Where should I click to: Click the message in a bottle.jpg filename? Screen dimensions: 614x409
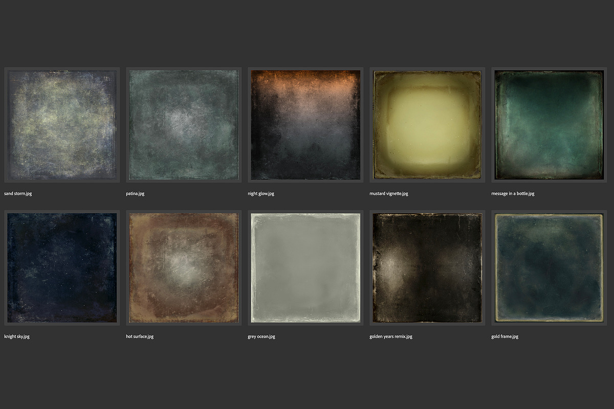point(513,194)
